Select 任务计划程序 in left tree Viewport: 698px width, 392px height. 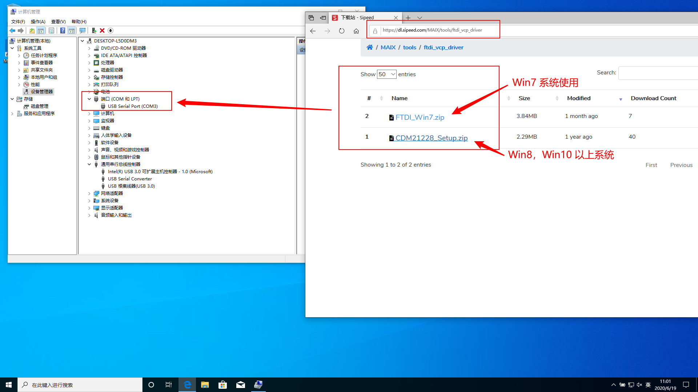pyautogui.click(x=44, y=56)
